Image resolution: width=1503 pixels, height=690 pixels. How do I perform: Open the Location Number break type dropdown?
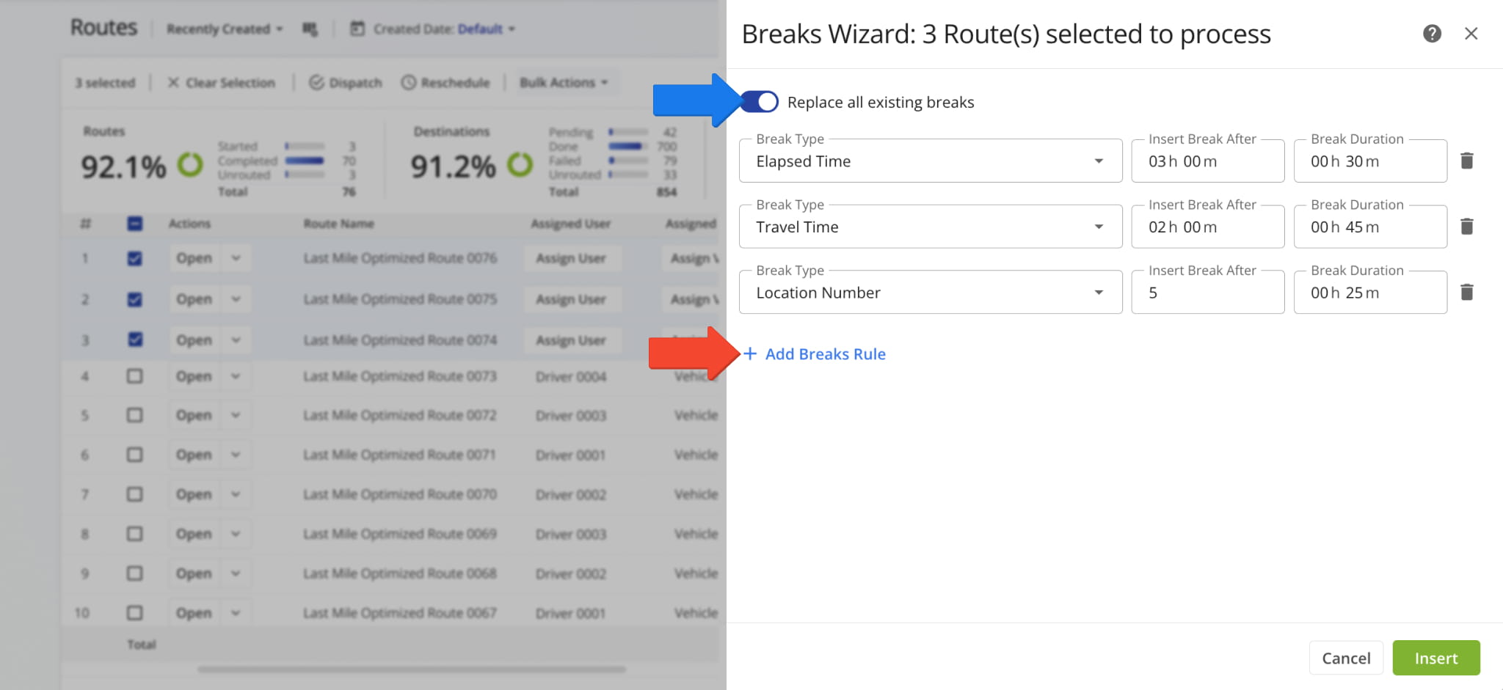(1098, 293)
